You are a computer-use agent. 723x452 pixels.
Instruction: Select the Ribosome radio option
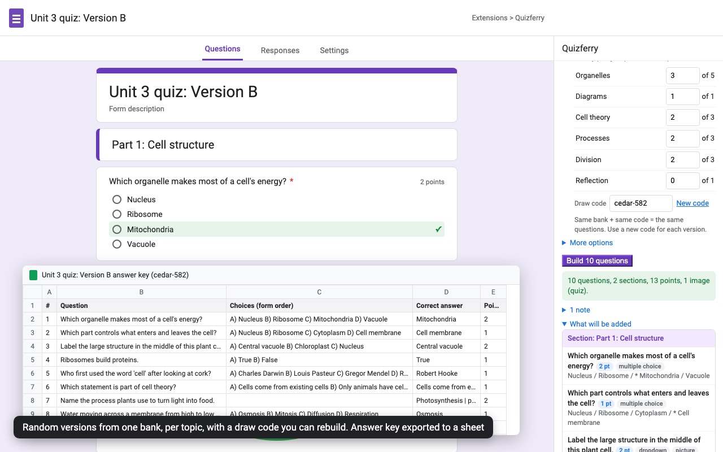117,214
